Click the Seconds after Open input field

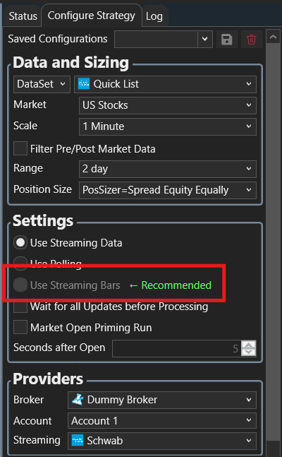(176, 348)
